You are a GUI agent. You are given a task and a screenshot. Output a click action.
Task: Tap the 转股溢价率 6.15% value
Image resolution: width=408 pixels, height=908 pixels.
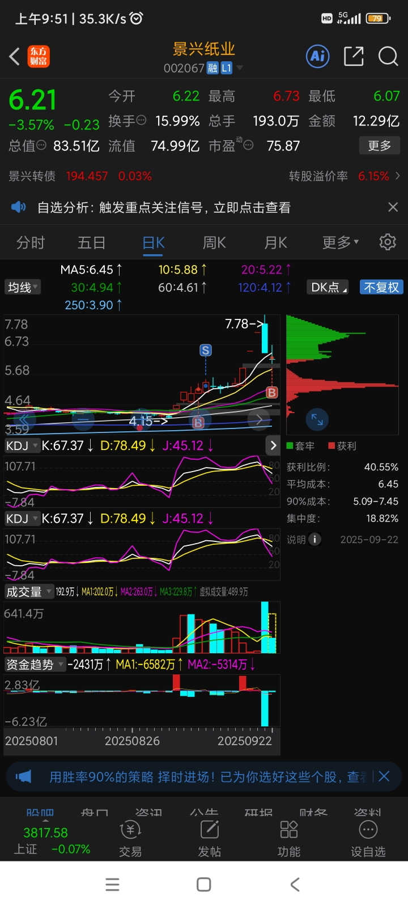click(373, 176)
